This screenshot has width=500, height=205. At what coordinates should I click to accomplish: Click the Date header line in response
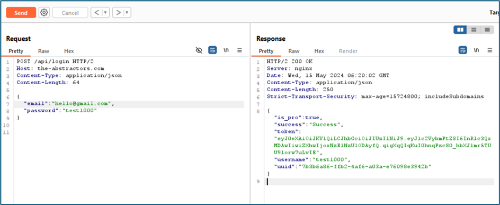point(328,76)
